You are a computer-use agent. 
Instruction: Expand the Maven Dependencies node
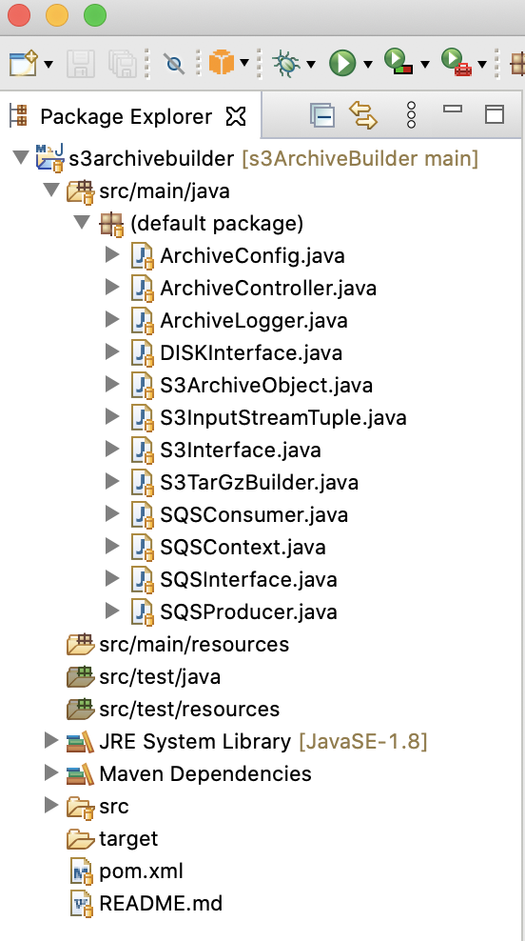tap(51, 773)
